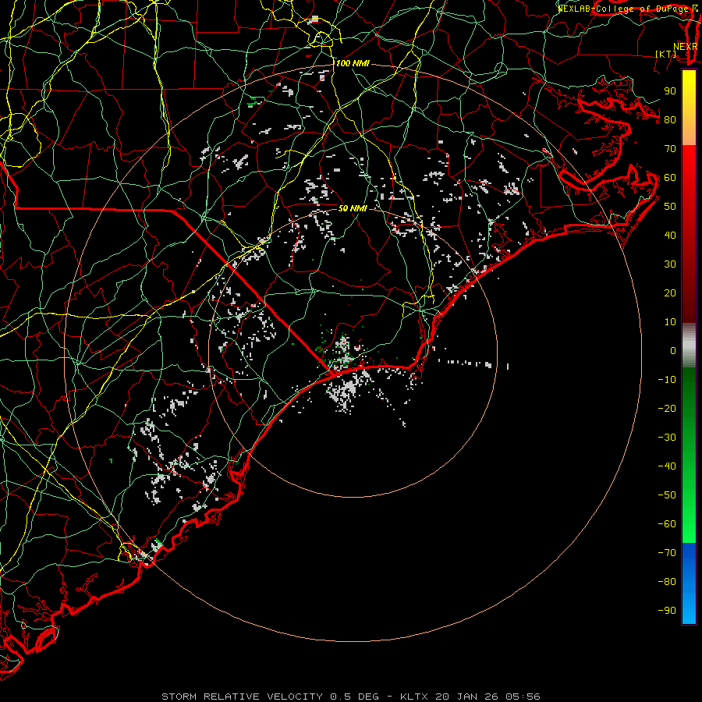The width and height of the screenshot is (702, 702).
Task: Click the 60 value on the velocity scale
Action: coord(670,178)
